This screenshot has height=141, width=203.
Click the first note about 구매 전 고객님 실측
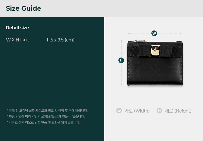point(47,111)
